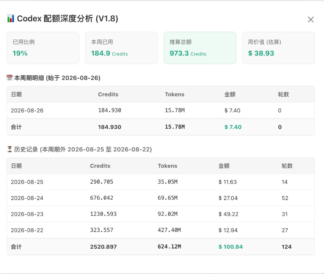Click the date 2026-08-25 in the history table
Image resolution: width=324 pixels, height=274 pixels.
(x=27, y=182)
